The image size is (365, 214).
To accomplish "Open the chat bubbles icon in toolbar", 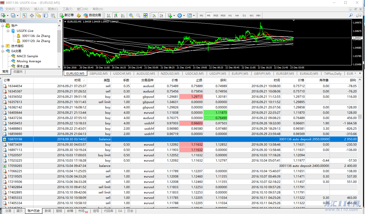I will point(359,15).
